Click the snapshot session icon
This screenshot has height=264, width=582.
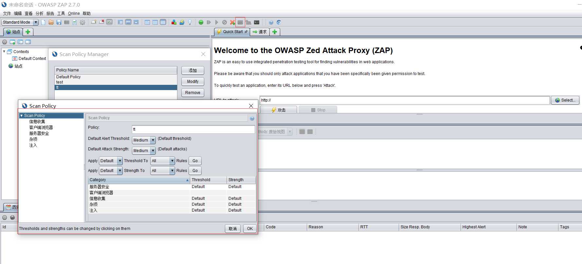pos(67,22)
